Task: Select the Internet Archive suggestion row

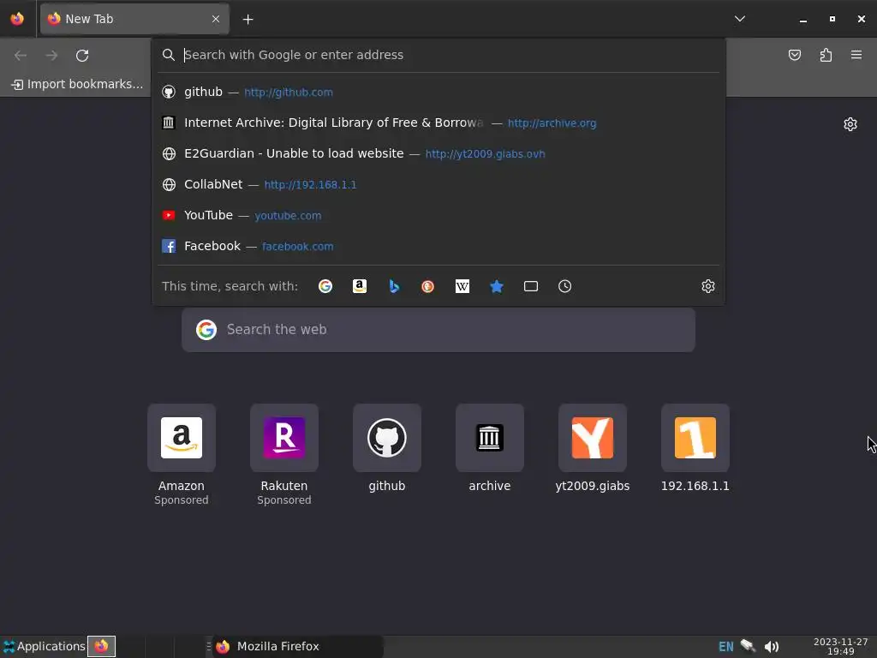Action: 438,123
